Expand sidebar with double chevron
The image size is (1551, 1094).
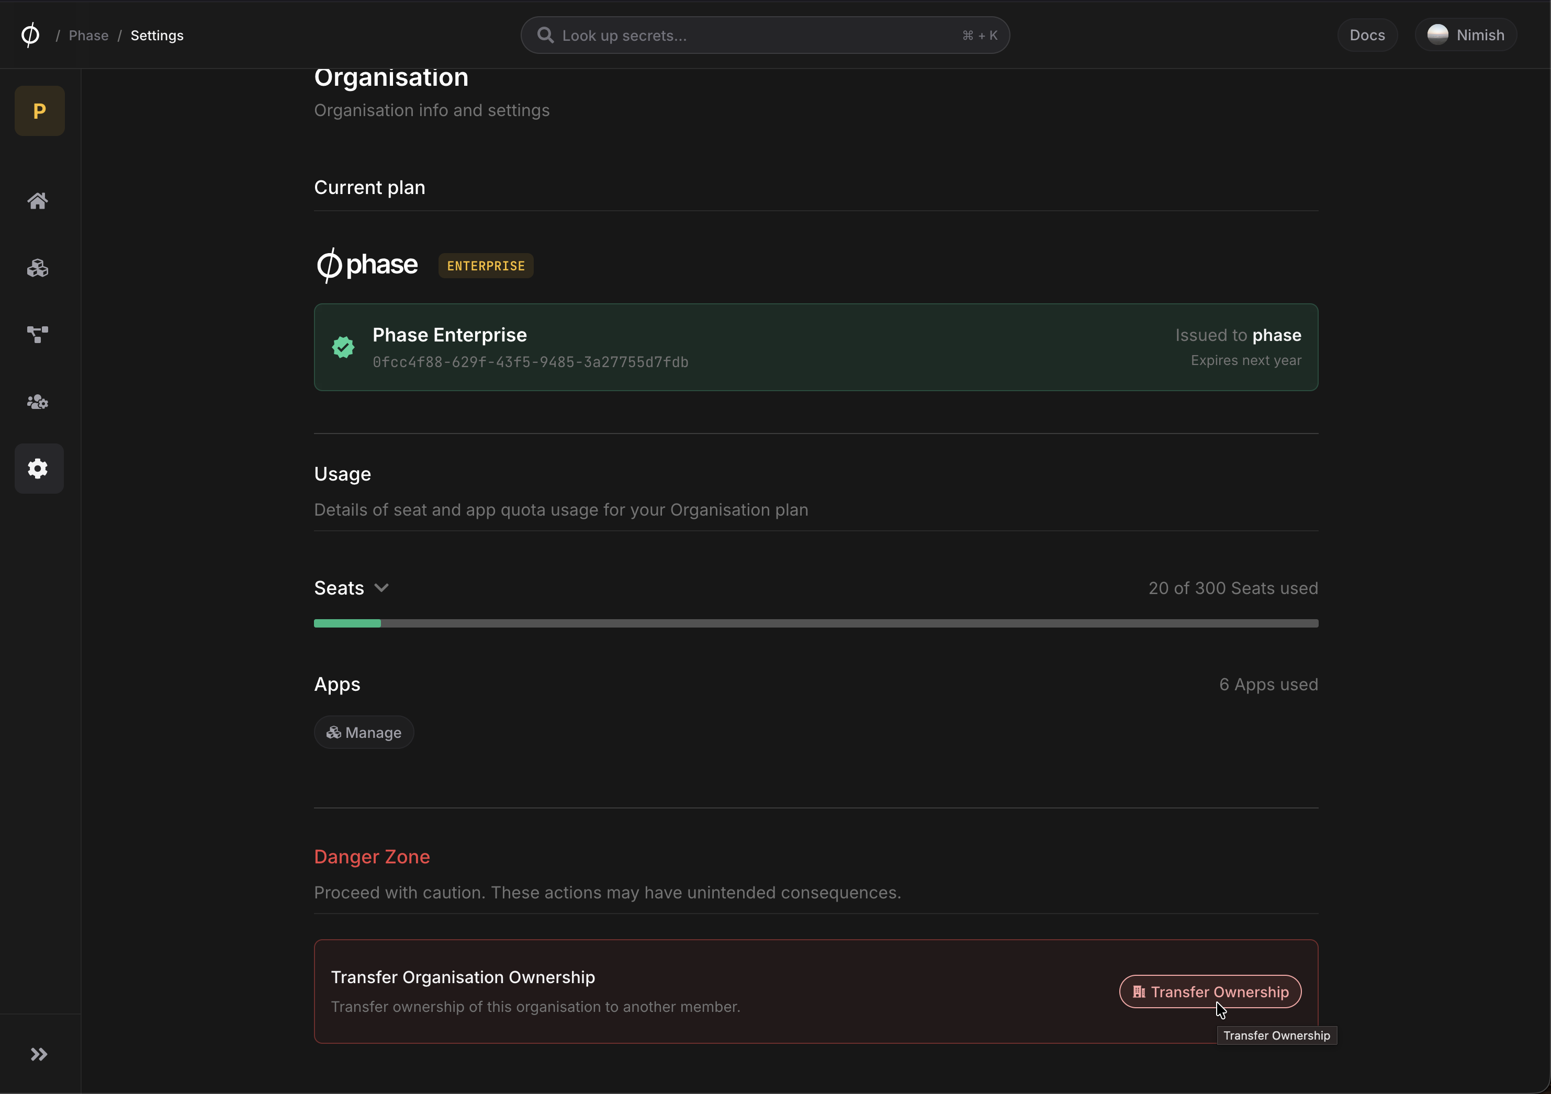39,1054
